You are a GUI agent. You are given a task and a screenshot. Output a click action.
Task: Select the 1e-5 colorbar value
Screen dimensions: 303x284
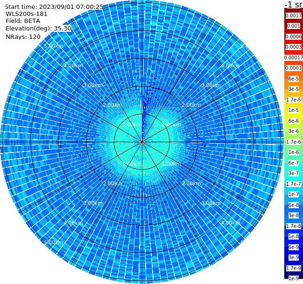point(294,110)
